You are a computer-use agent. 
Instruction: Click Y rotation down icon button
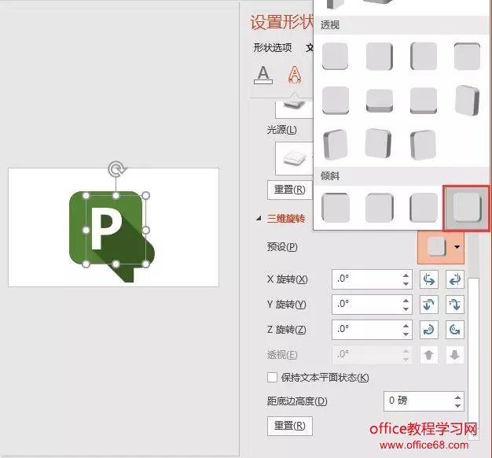[x=454, y=304]
